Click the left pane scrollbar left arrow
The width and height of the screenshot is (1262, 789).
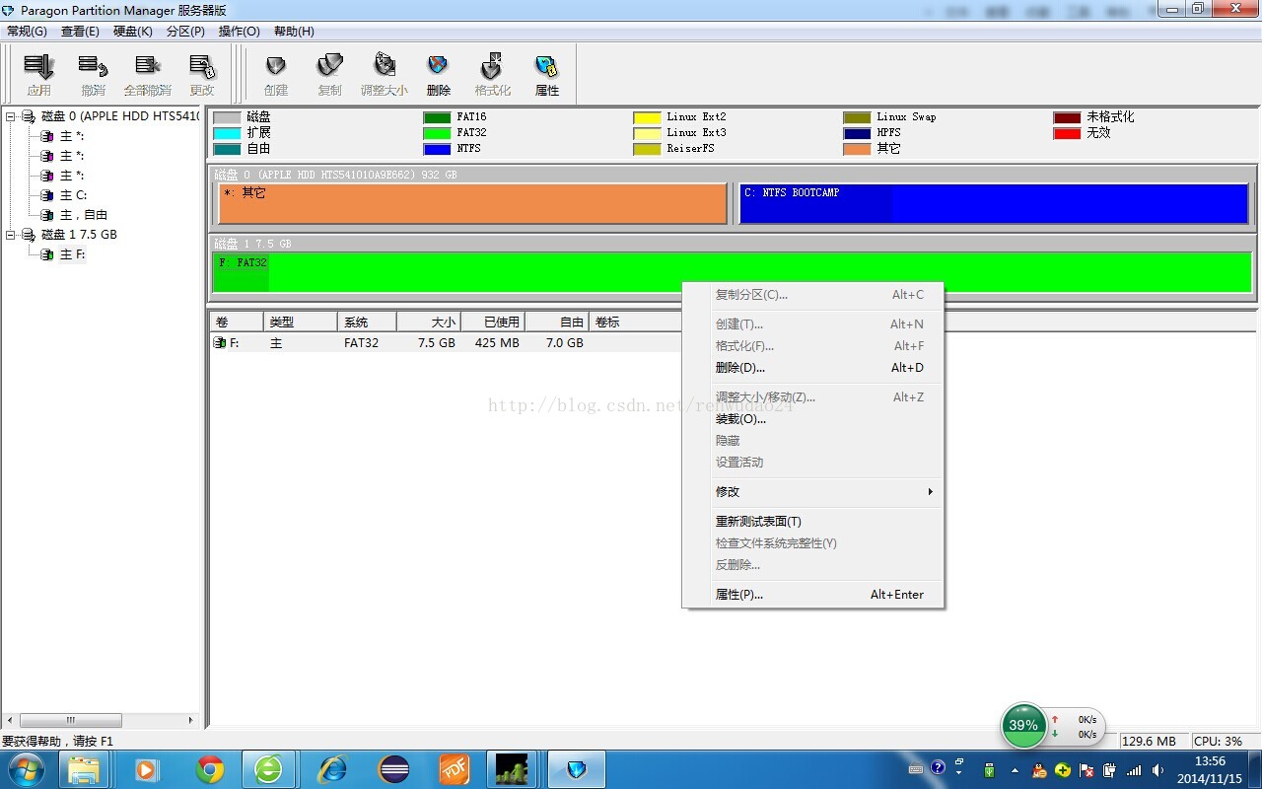(x=10, y=721)
